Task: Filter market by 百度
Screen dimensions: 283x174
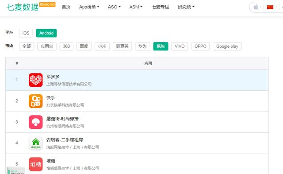Action: [x=84, y=46]
